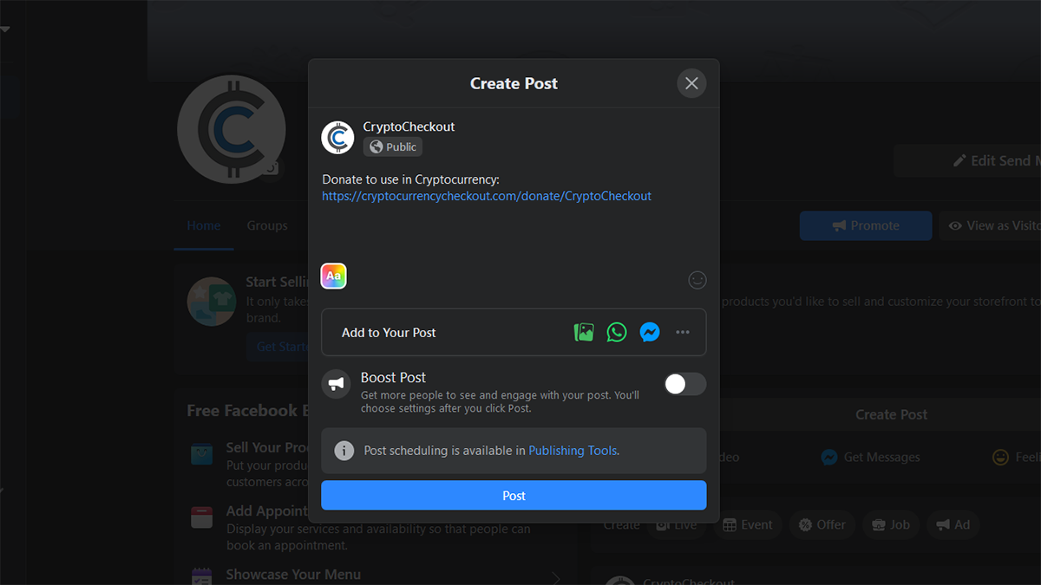Click the Sell Your Products icon

click(x=201, y=454)
